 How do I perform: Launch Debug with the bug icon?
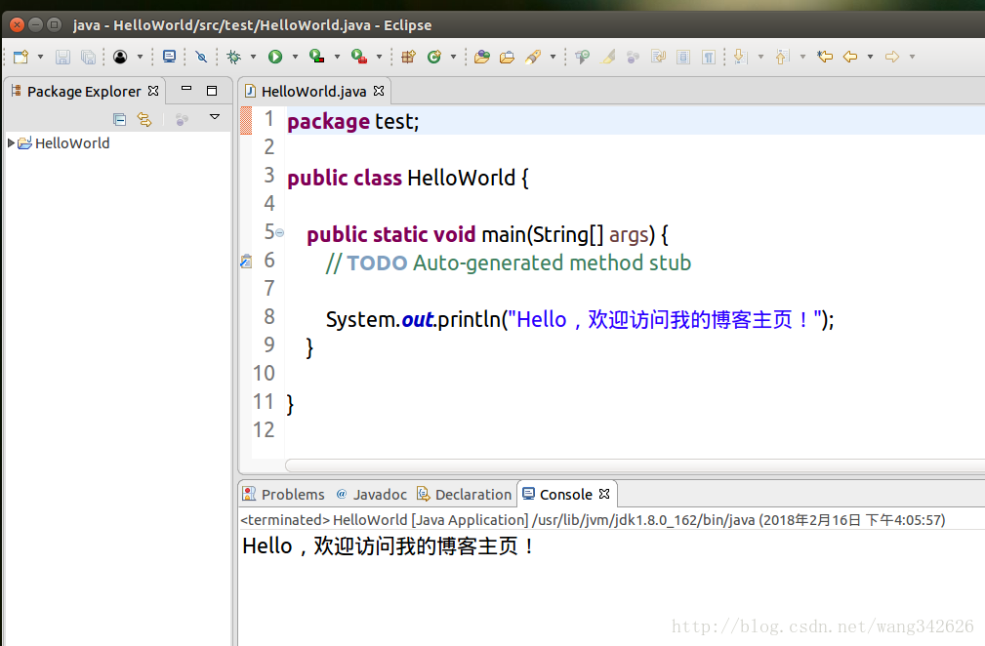pos(233,58)
